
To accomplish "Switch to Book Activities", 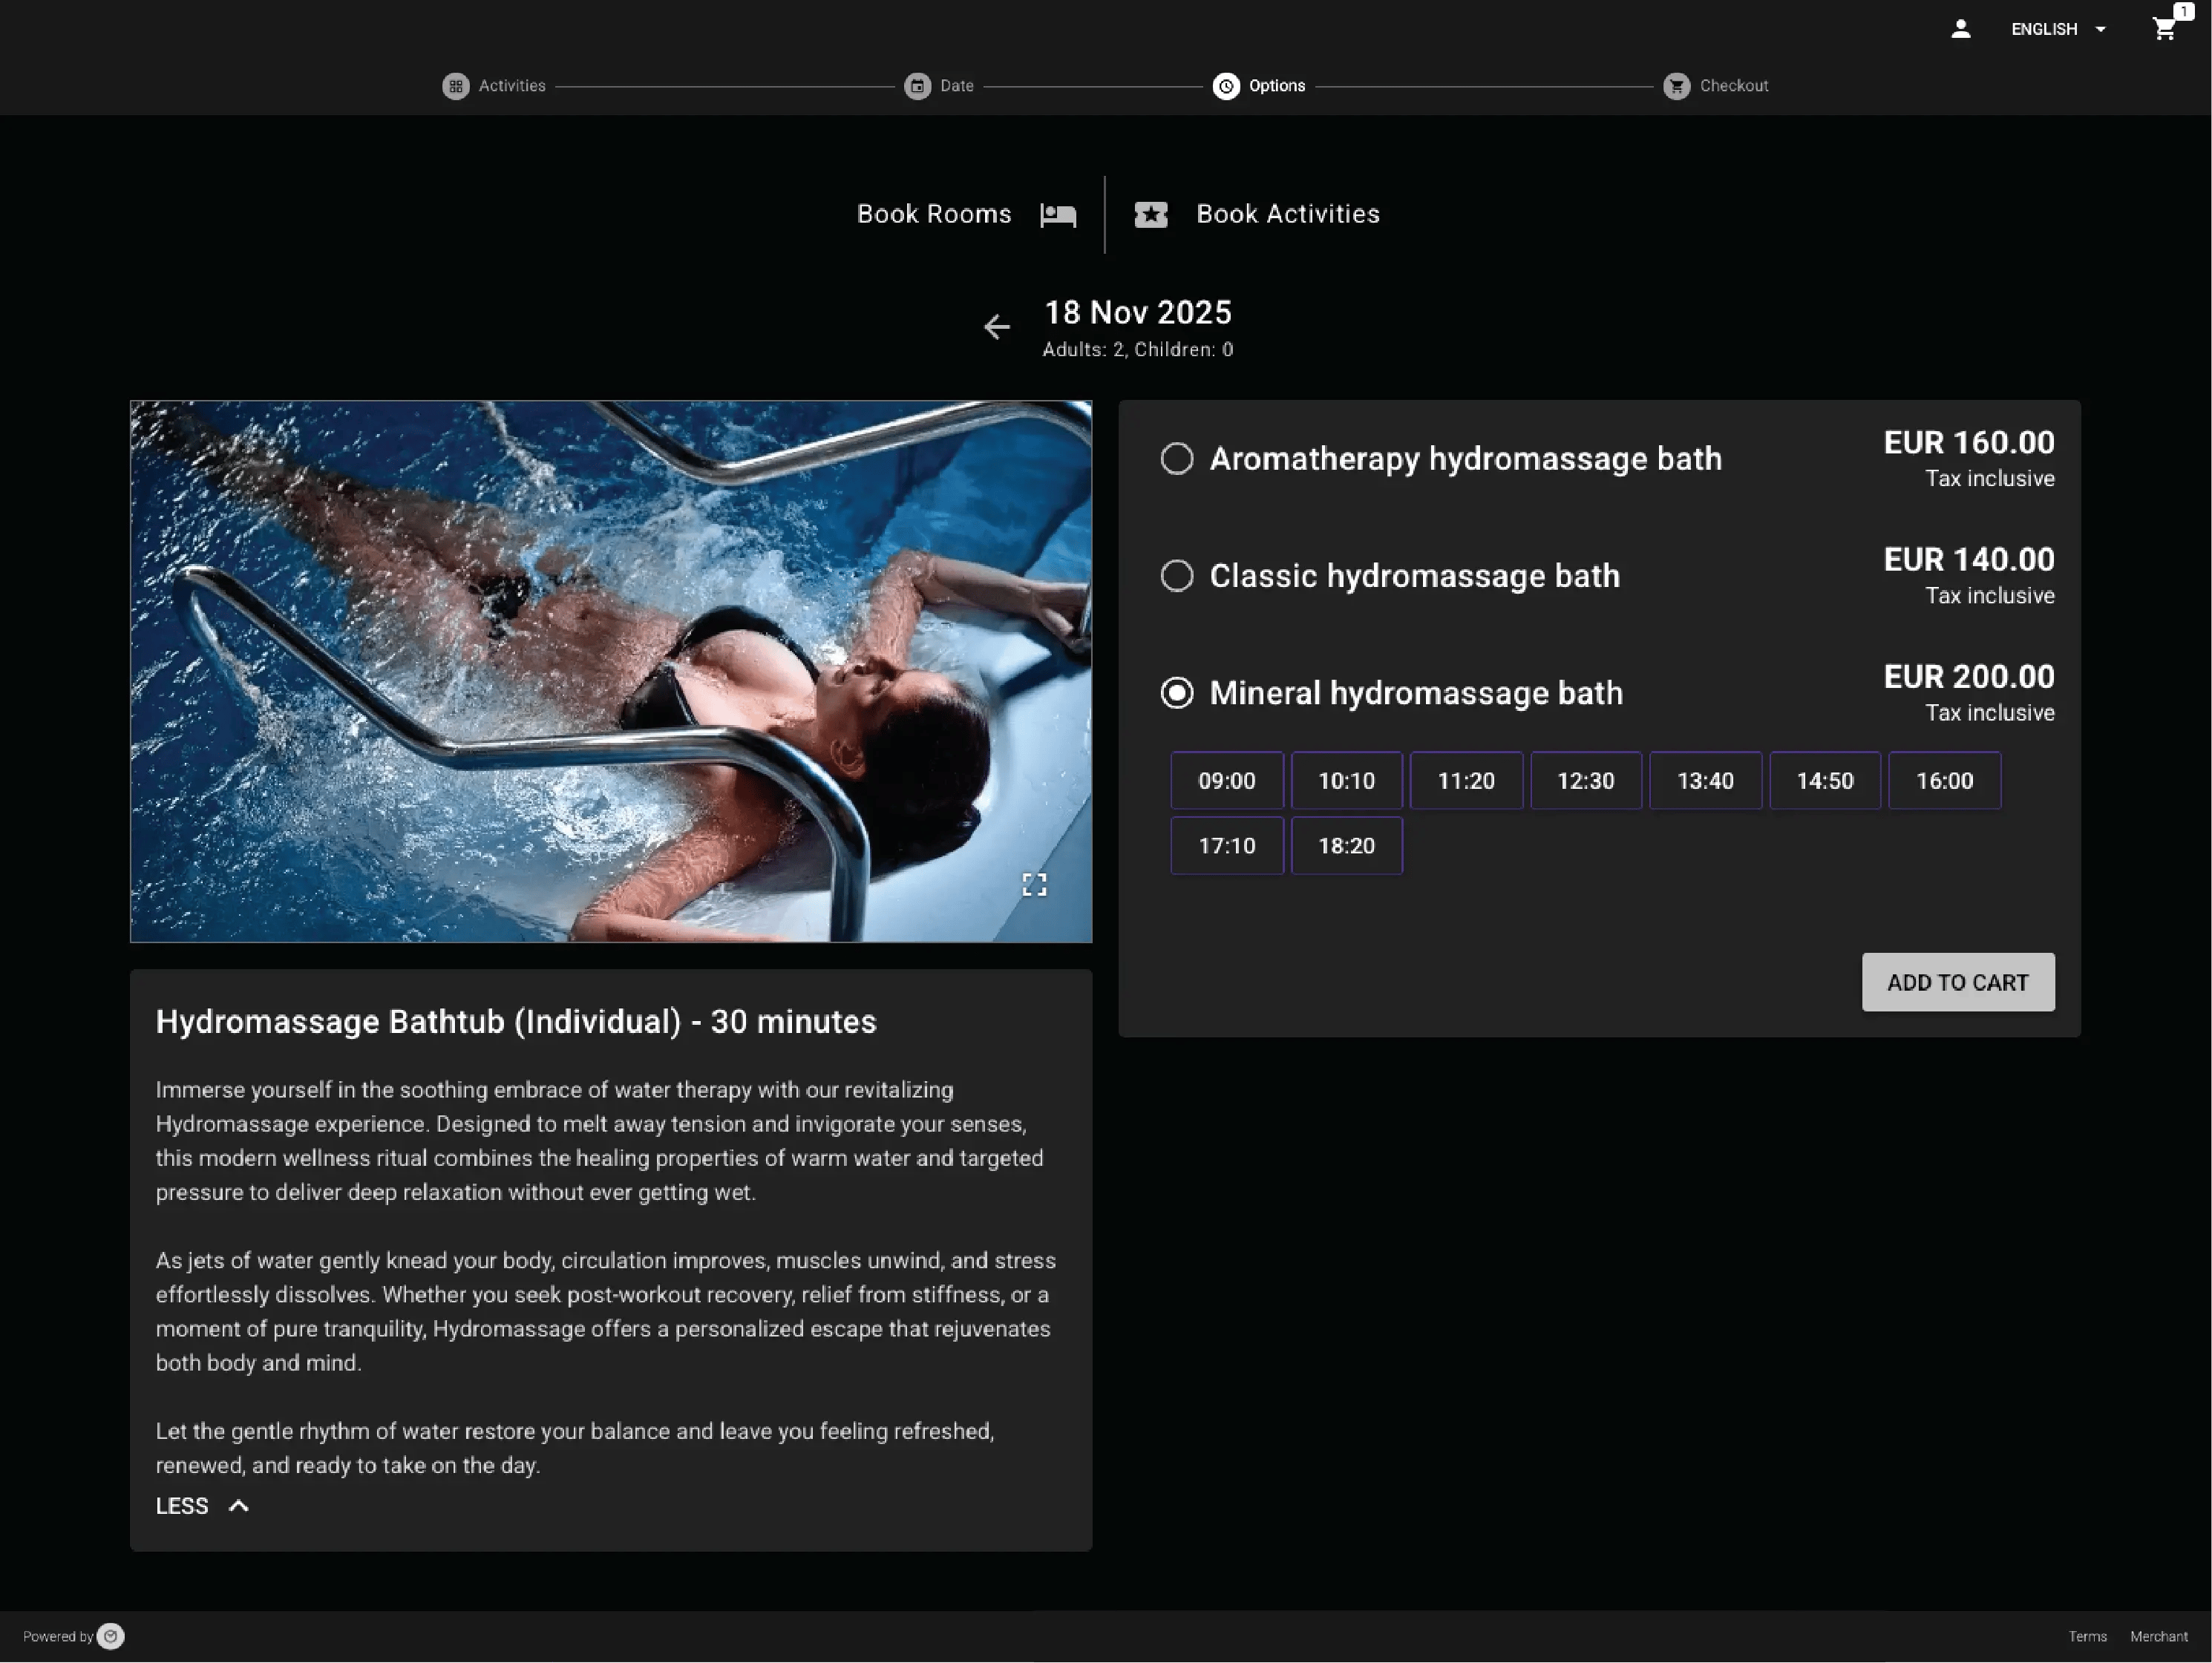I will click(x=1287, y=214).
